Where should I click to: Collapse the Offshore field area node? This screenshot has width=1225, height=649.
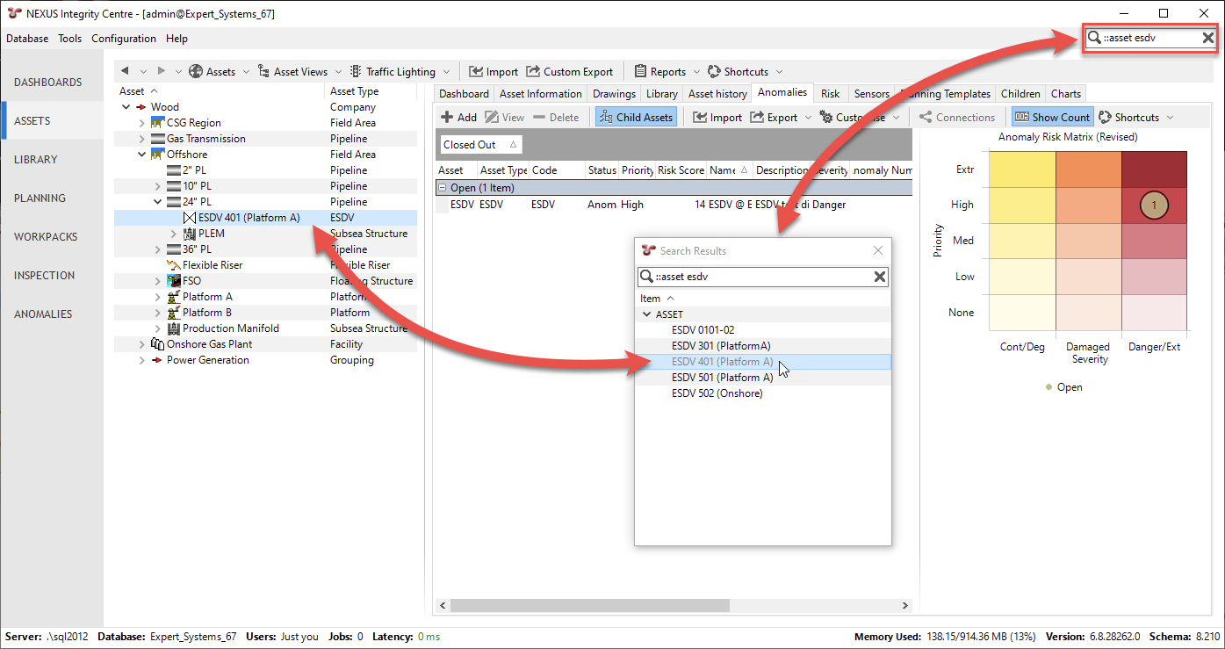click(142, 155)
